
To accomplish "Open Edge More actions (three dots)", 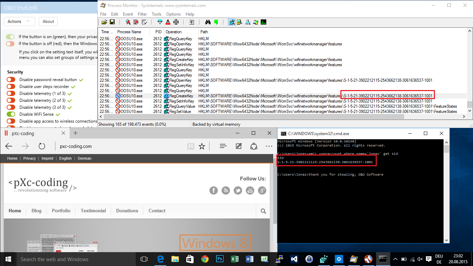I will [x=269, y=146].
